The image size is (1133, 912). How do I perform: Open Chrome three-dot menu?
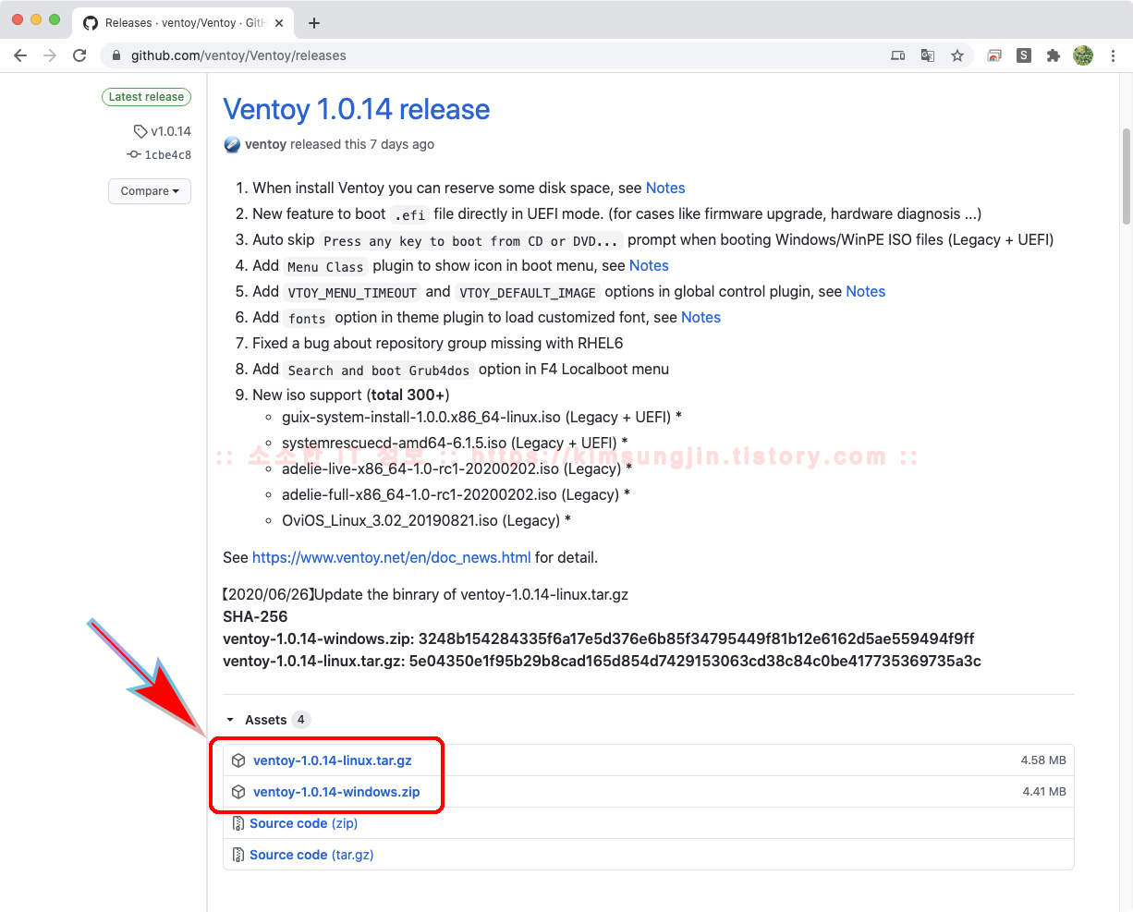(x=1114, y=55)
